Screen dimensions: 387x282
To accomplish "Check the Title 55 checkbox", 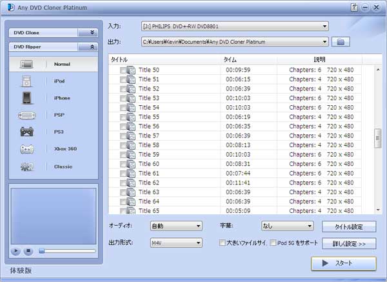I will [x=123, y=117].
